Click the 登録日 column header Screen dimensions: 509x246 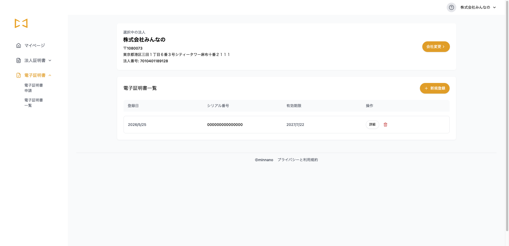[x=133, y=106]
